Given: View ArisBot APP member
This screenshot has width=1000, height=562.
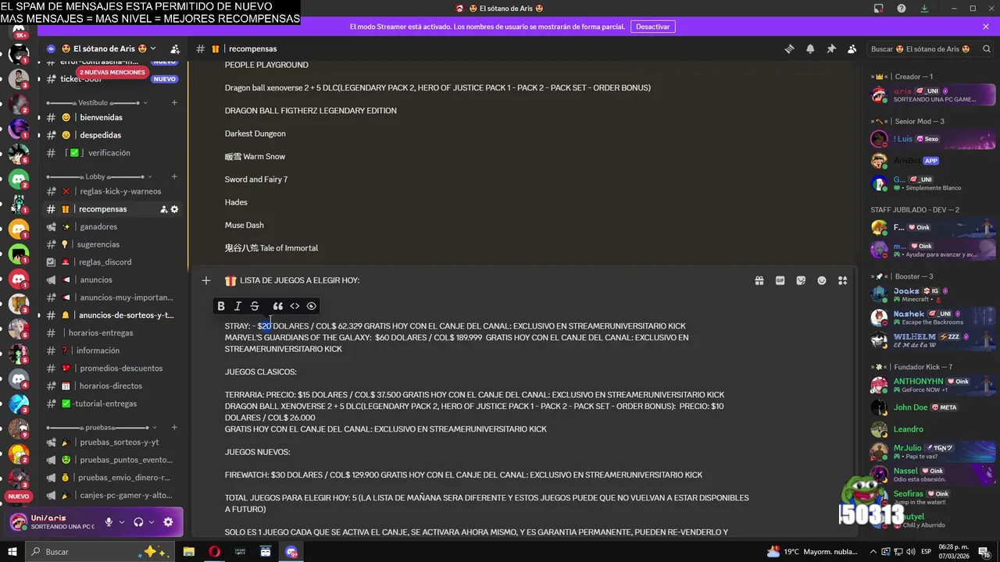Looking at the screenshot, I should (933, 161).
